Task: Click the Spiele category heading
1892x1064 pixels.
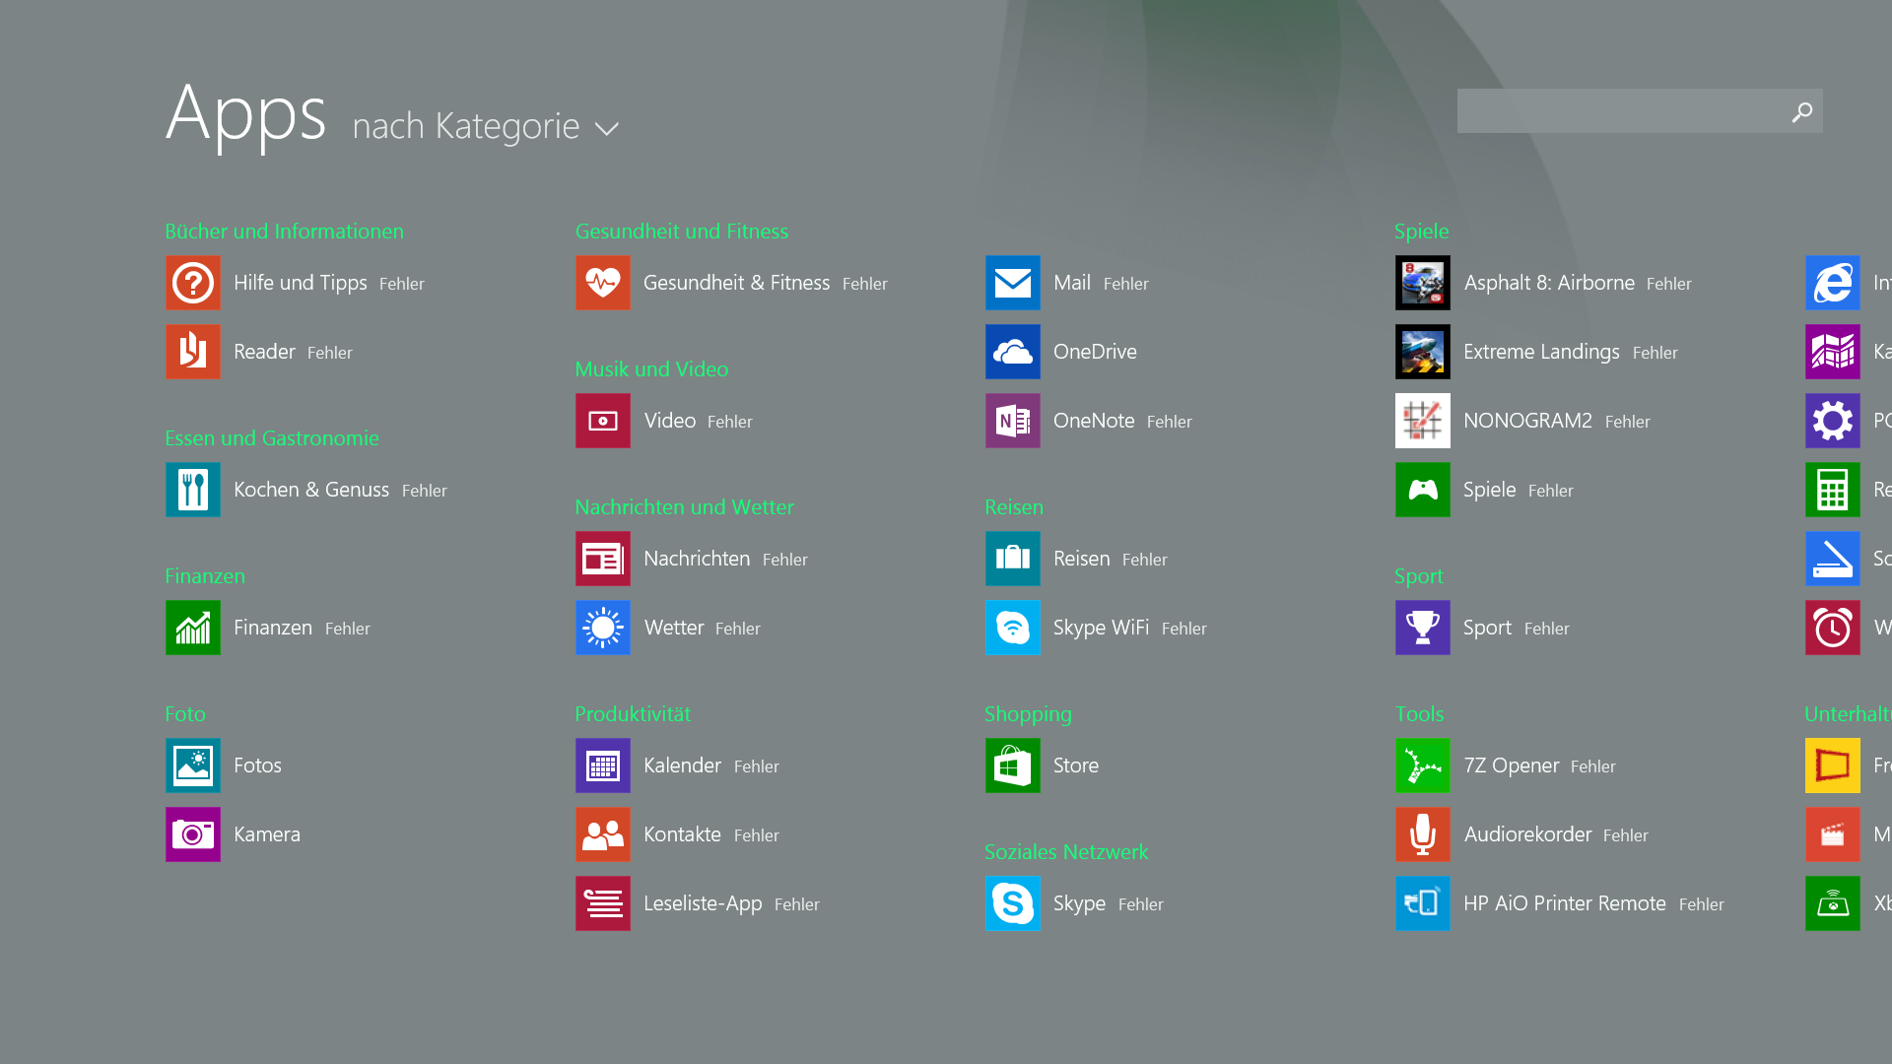Action: pyautogui.click(x=1421, y=232)
